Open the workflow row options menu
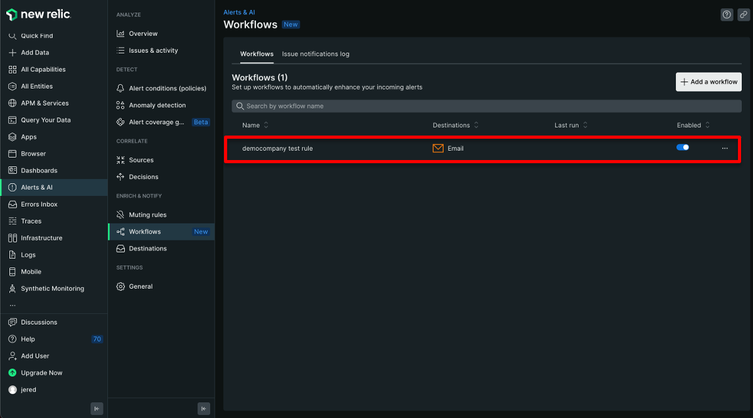Image resolution: width=753 pixels, height=418 pixels. click(x=725, y=148)
